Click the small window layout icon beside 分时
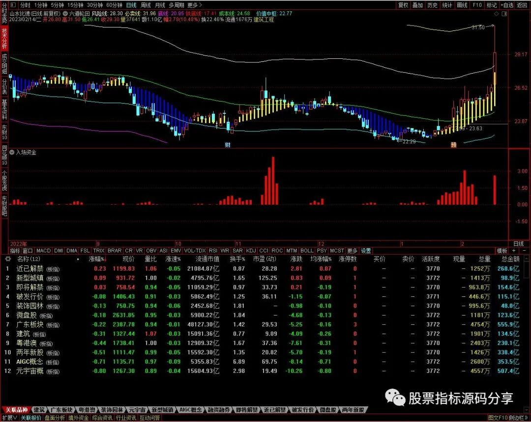 (x=13, y=5)
